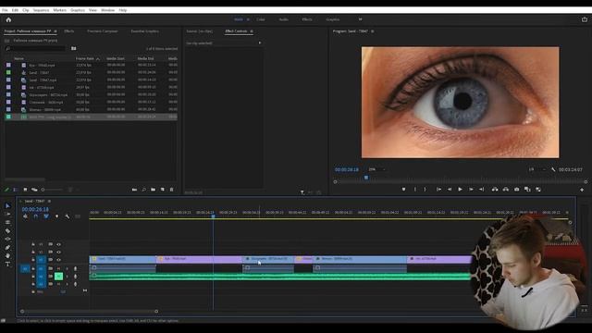Click Go to In point button

438,189
